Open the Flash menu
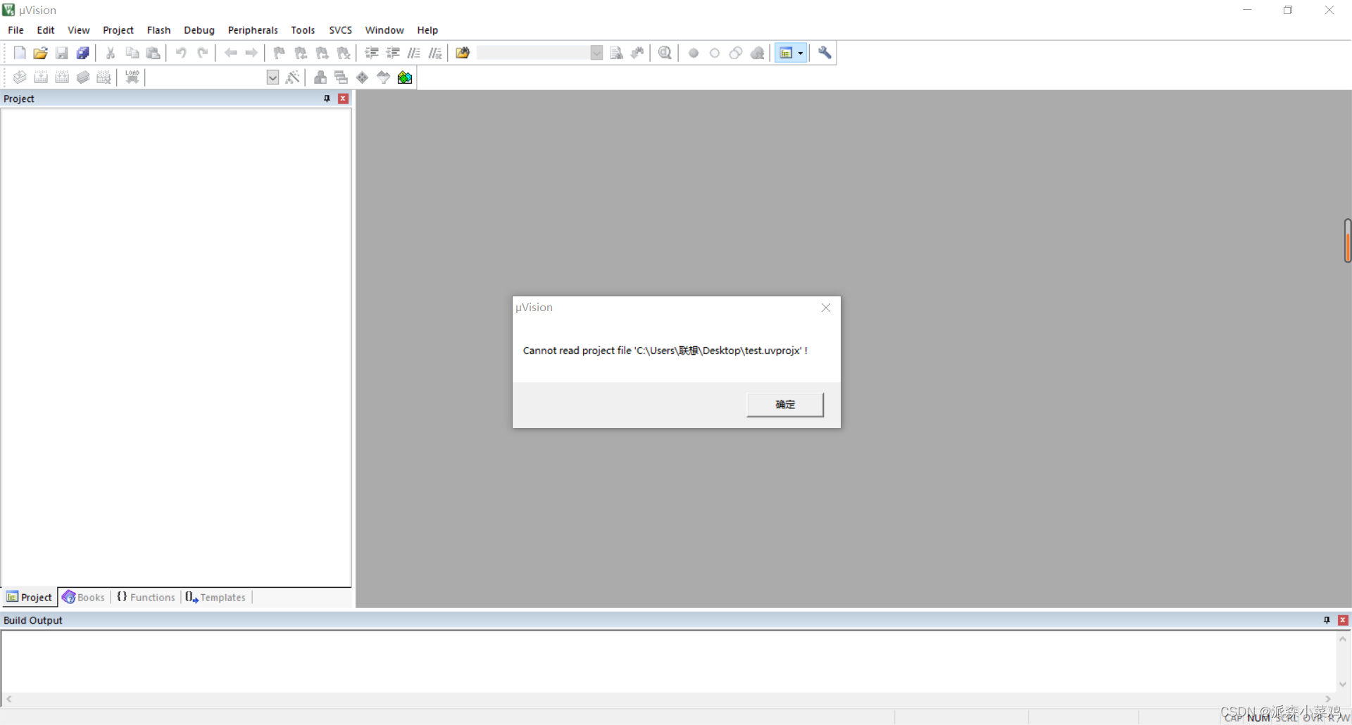The height and width of the screenshot is (725, 1352). (x=159, y=30)
